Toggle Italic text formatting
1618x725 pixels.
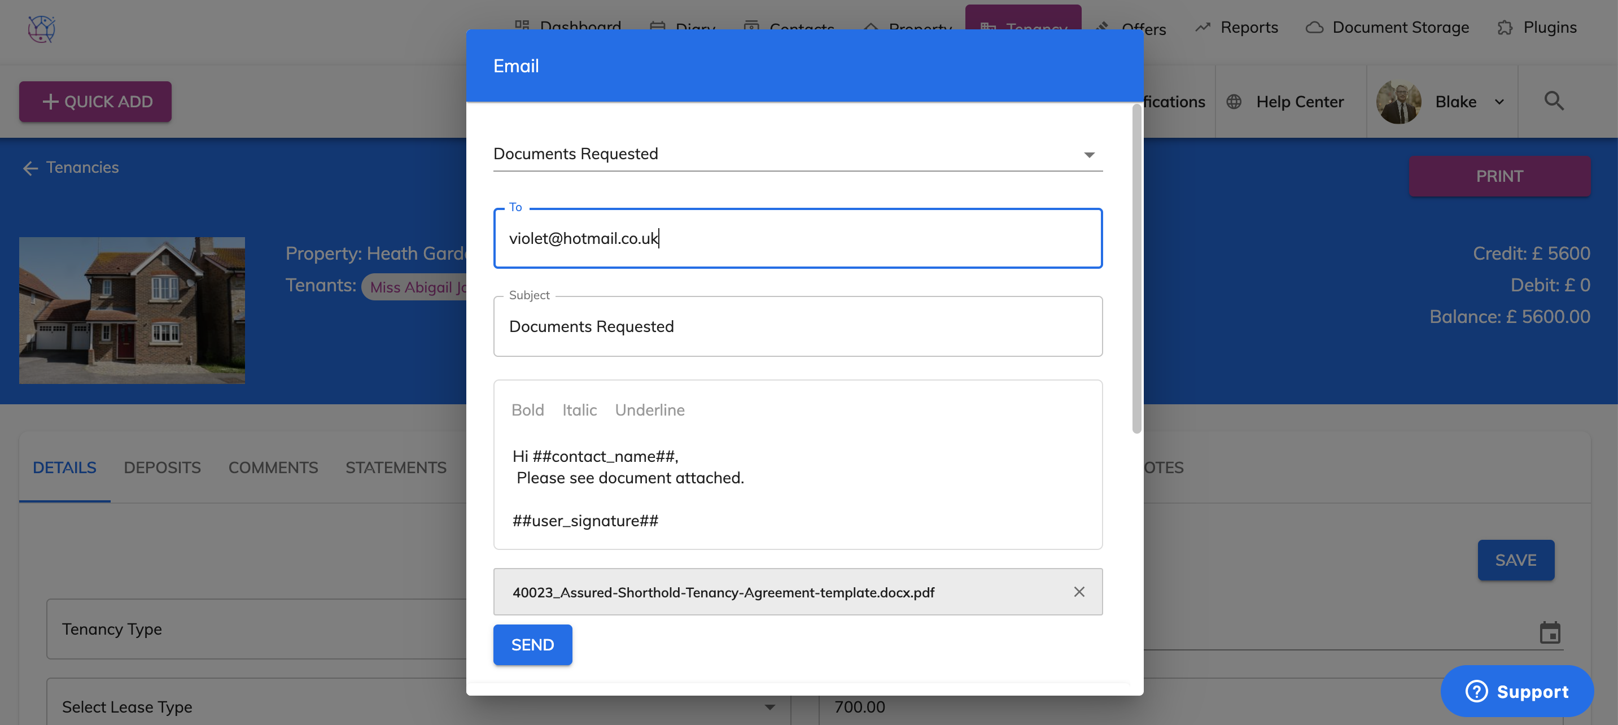click(x=579, y=409)
